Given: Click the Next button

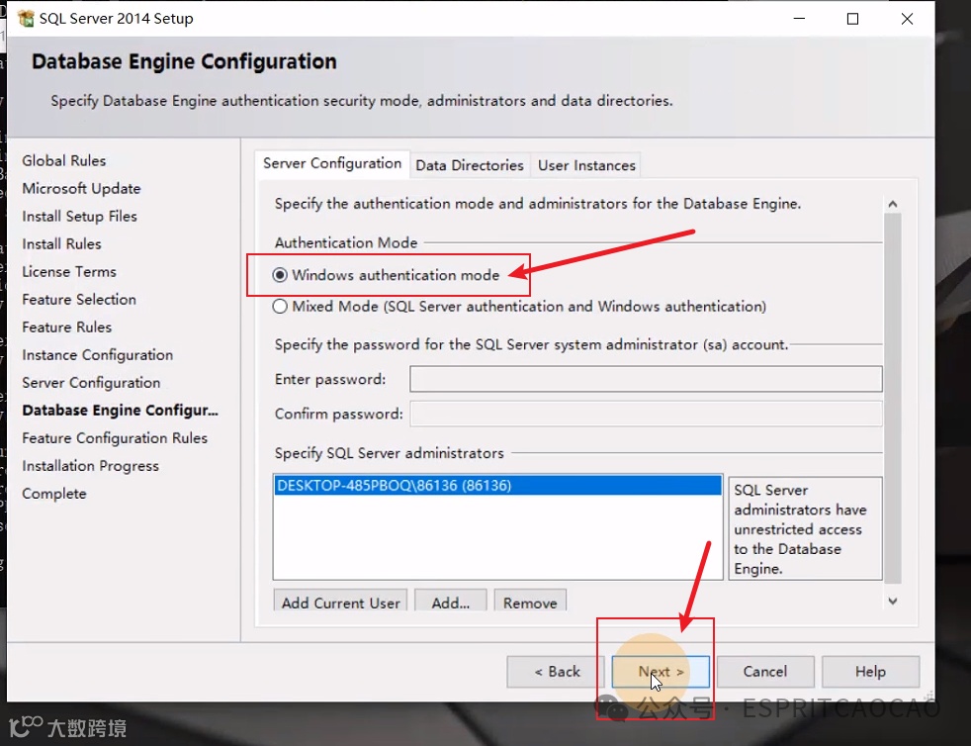Looking at the screenshot, I should coord(661,672).
